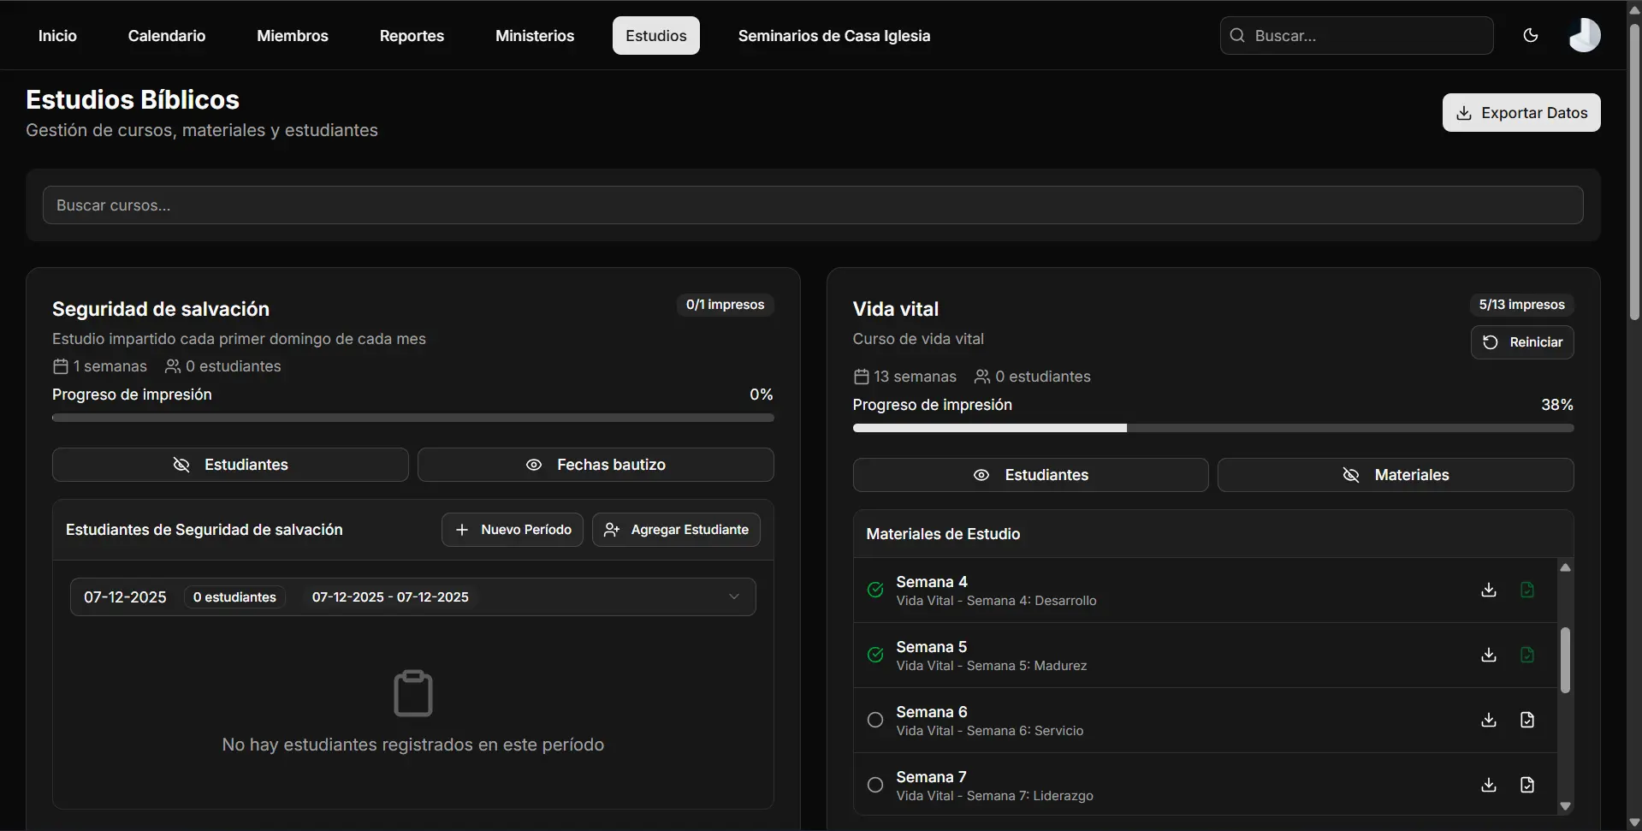Open the Semana 7 document icon
This screenshot has width=1642, height=831.
click(1527, 785)
